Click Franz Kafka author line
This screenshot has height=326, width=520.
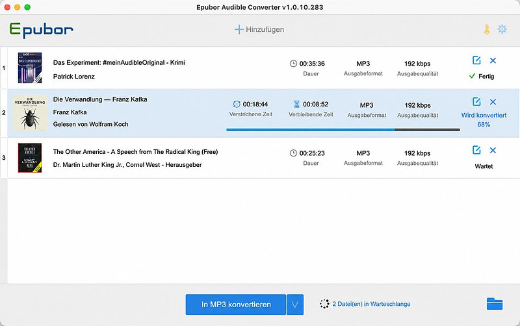(x=70, y=112)
